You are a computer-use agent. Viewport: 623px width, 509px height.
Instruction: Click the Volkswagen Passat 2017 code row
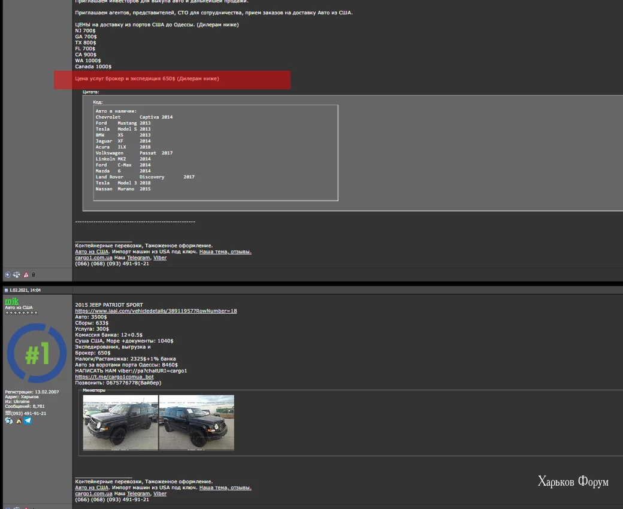coord(134,153)
